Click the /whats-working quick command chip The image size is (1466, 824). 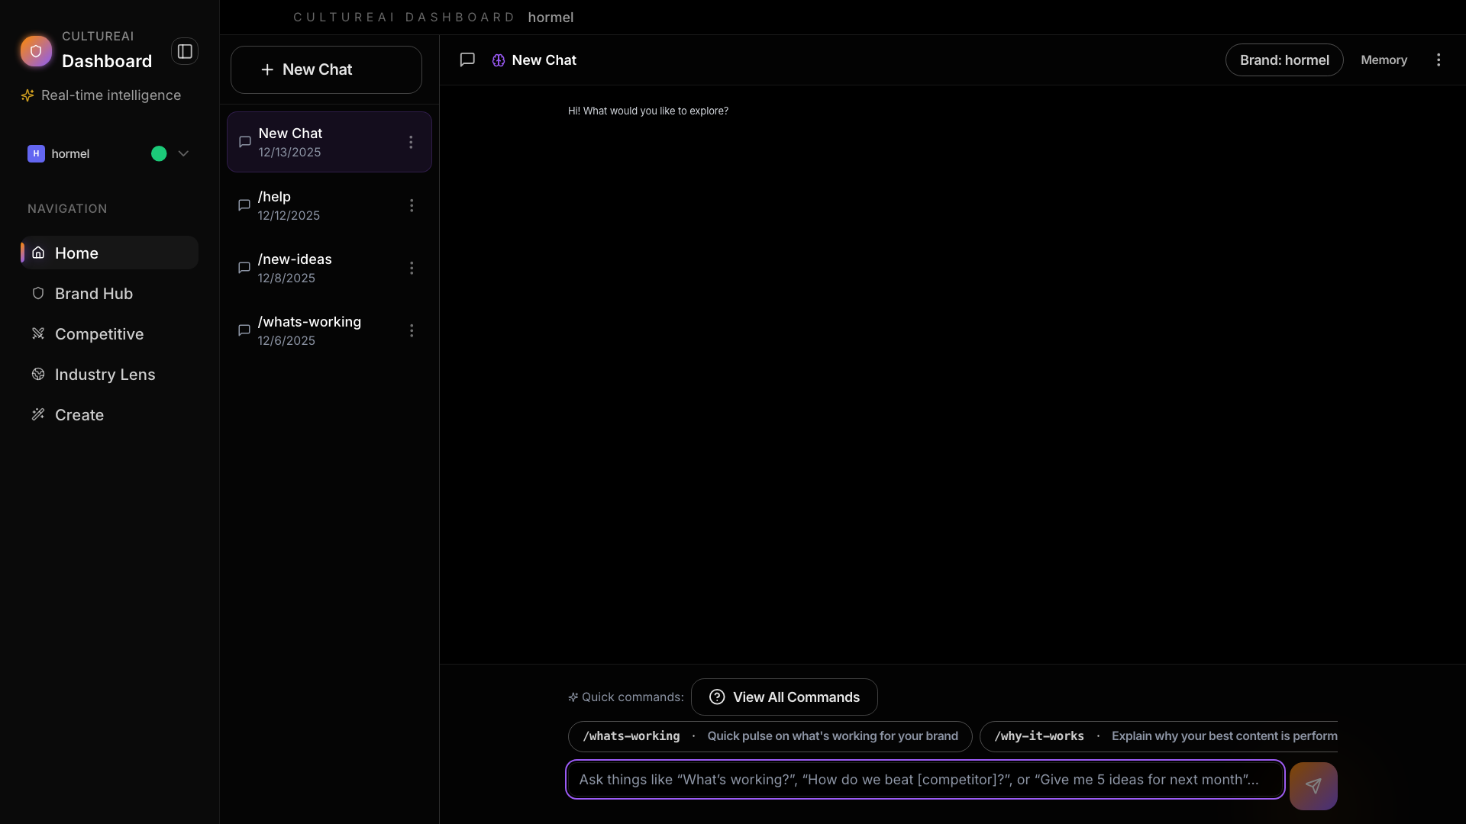click(x=769, y=736)
